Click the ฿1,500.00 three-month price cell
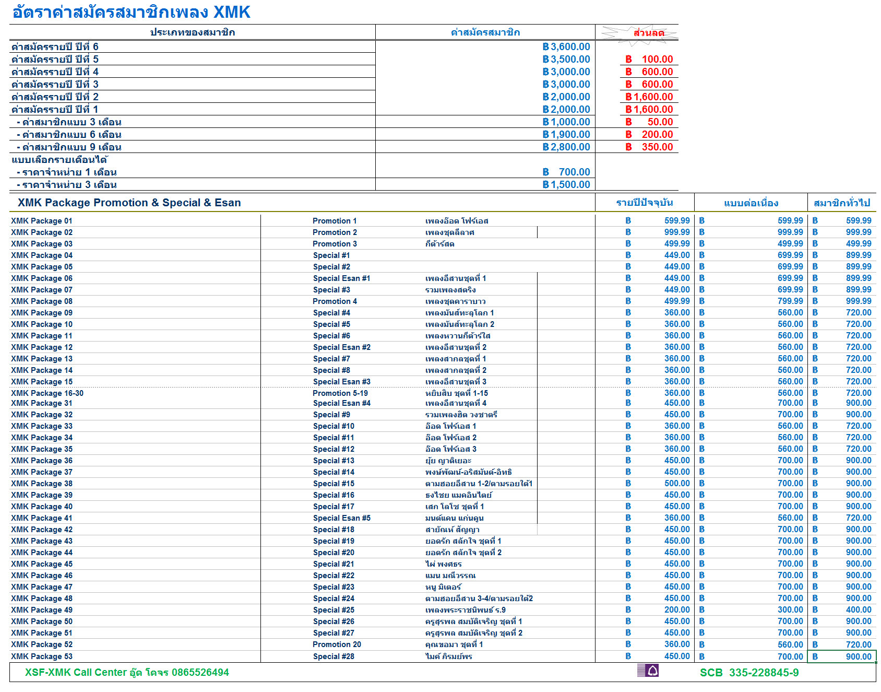Image resolution: width=881 pixels, height=692 pixels. pyautogui.click(x=566, y=184)
